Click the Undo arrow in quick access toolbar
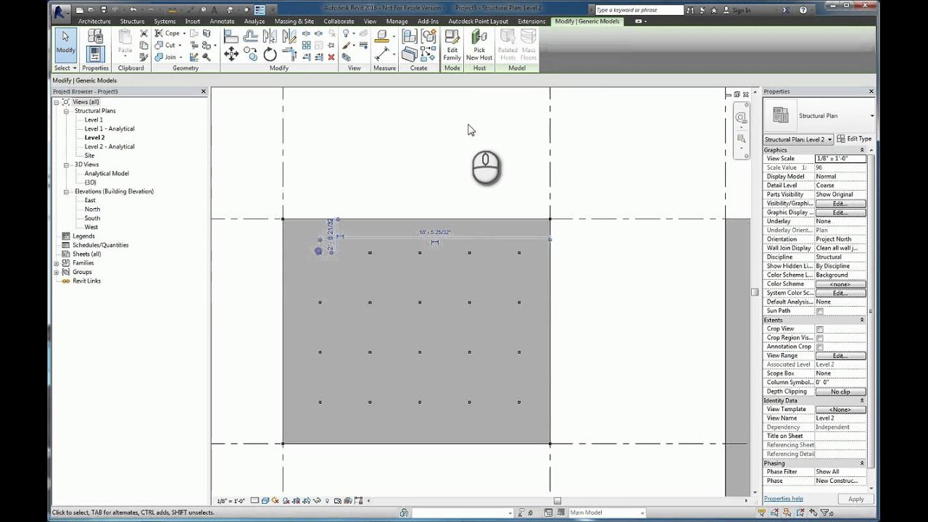 point(133,10)
